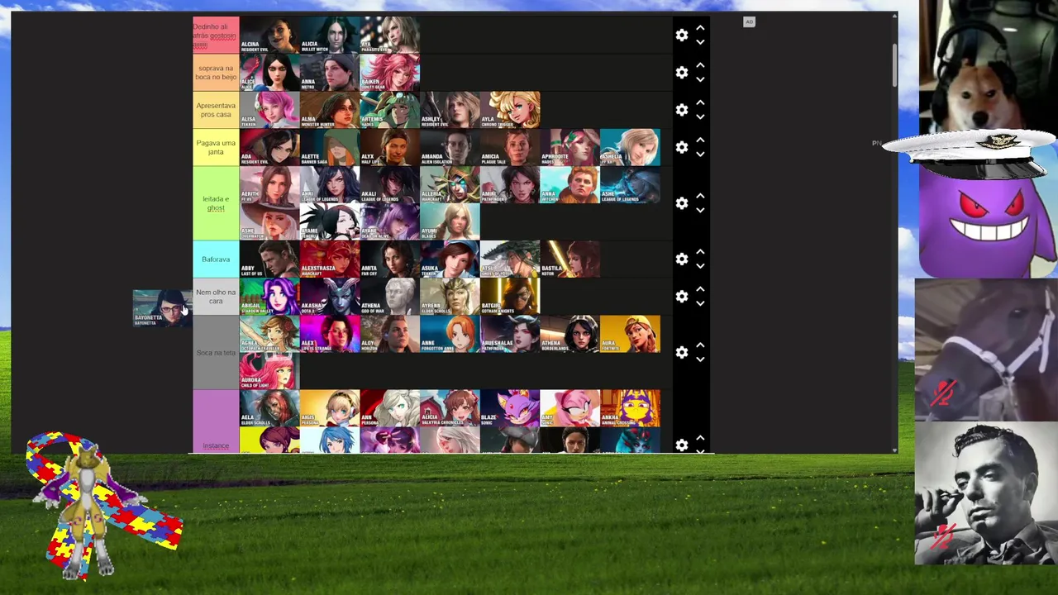The image size is (1058, 595).
Task: Move Soca na teta tier up
Action: pyautogui.click(x=700, y=345)
